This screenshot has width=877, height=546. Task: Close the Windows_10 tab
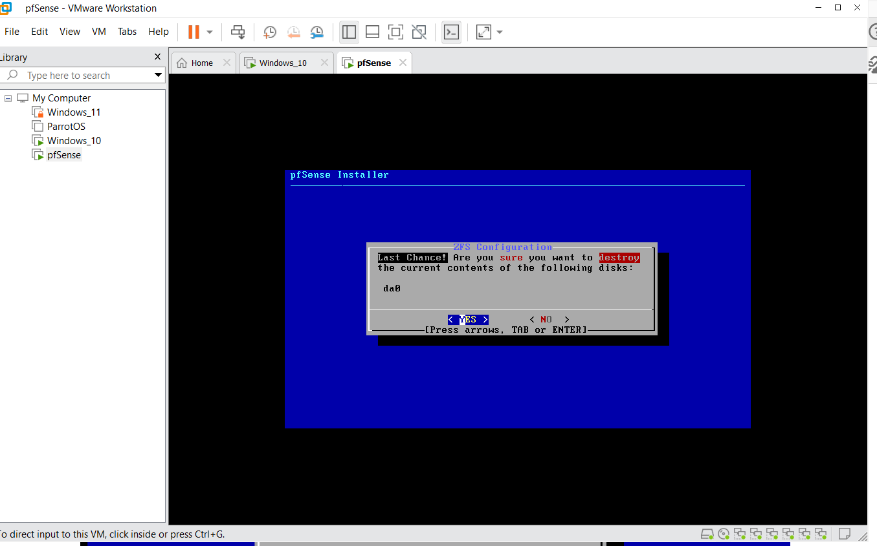click(324, 63)
